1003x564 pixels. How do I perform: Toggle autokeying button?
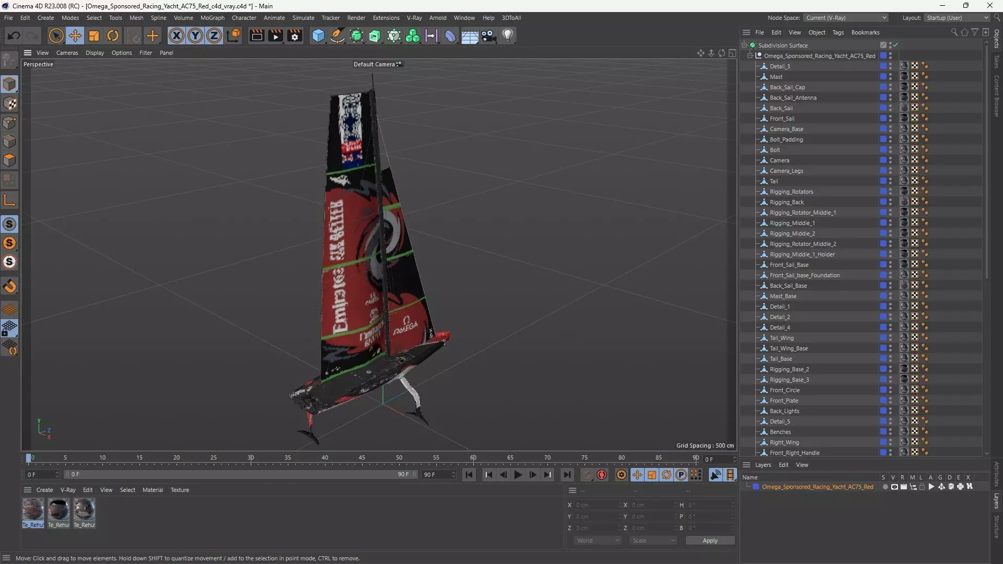pos(602,475)
